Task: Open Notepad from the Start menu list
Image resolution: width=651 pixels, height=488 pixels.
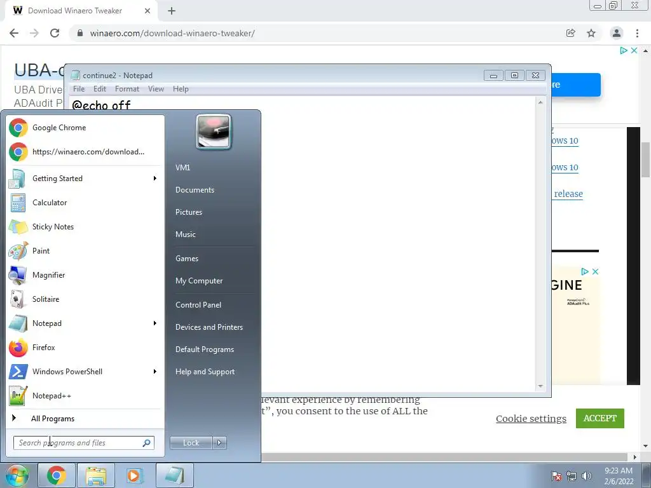Action: pos(85,323)
